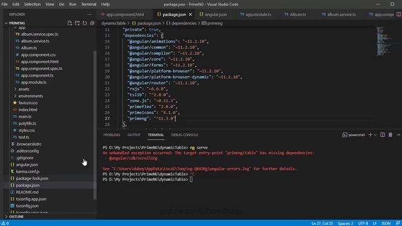Split the editor with the layout icon
The width and height of the screenshot is (402, 226).
(399, 14)
